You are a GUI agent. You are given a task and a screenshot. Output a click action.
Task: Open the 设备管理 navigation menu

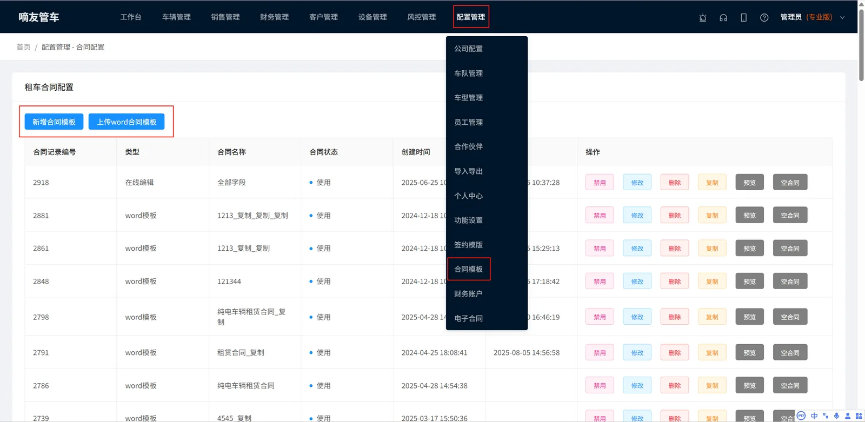372,17
